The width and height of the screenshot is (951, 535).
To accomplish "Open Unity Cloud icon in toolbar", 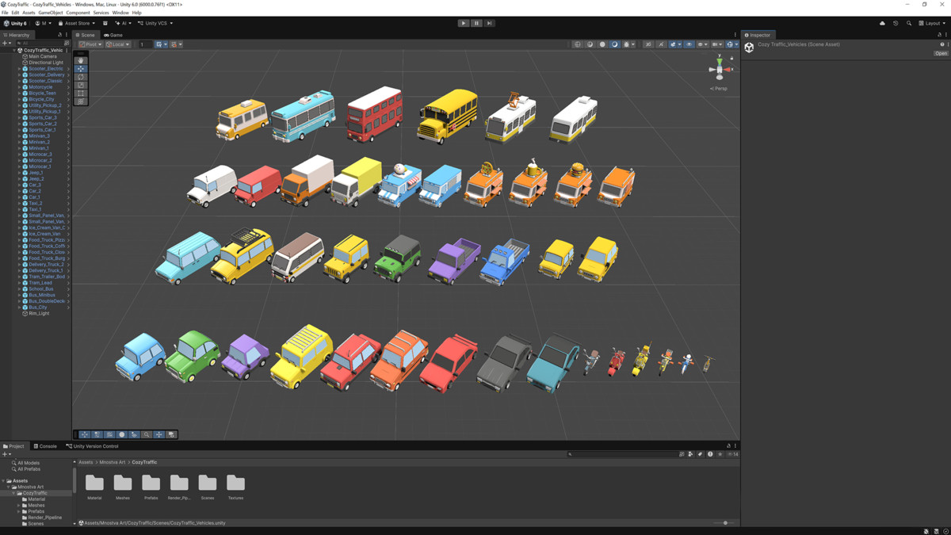I will [882, 23].
